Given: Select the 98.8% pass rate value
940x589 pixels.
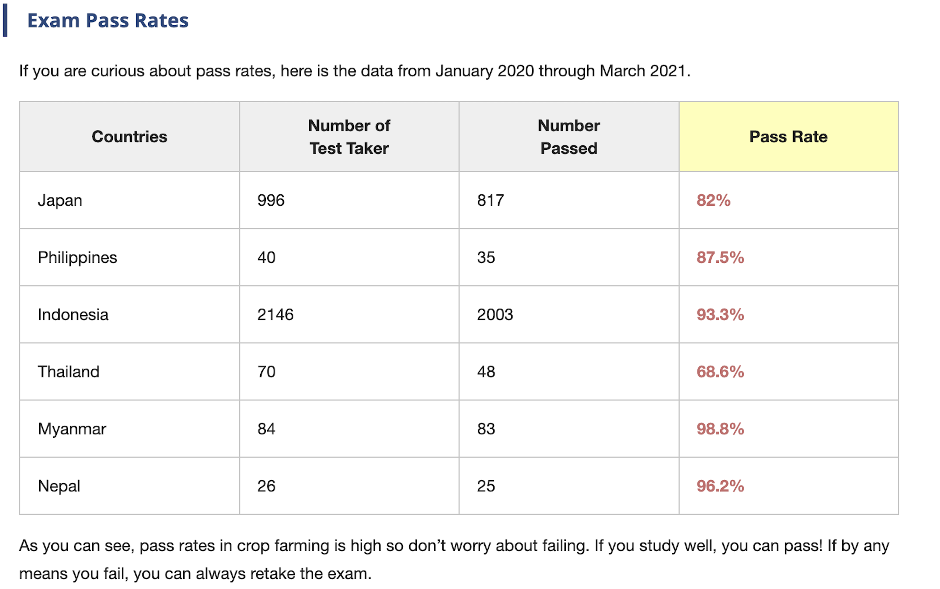Looking at the screenshot, I should pyautogui.click(x=720, y=429).
